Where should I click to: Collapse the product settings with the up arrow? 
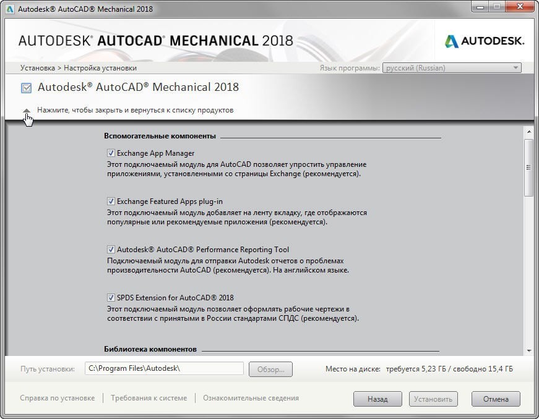(x=27, y=111)
